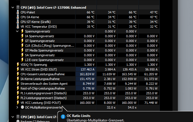193x122 pixels.
Task: Select the PL2-Leistungsgrenzwert (Statisch) row
Action: pos(88,98)
